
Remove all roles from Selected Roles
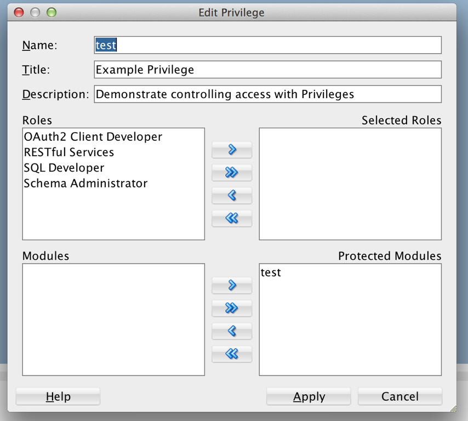click(232, 218)
